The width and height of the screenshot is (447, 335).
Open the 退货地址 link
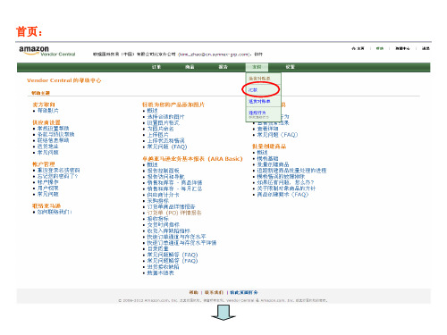[x=48, y=147]
